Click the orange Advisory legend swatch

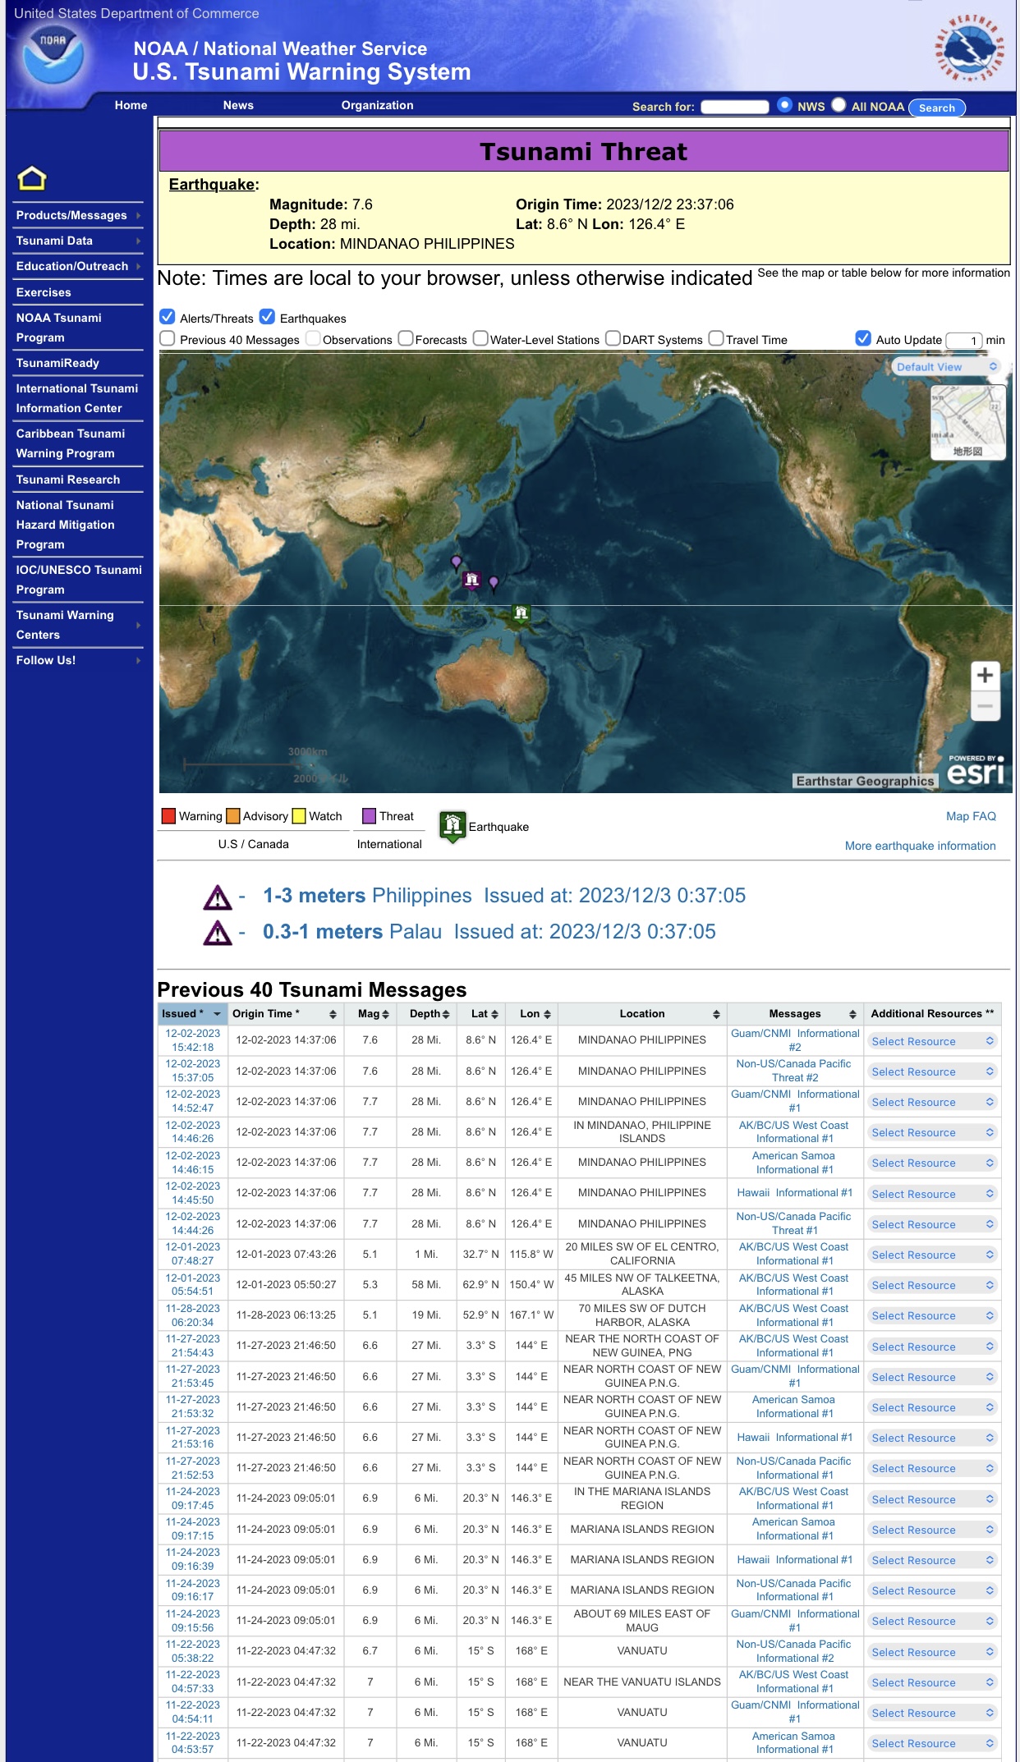coord(232,816)
